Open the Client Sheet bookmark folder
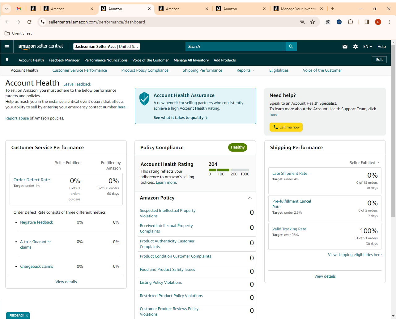The width and height of the screenshot is (396, 319). (18, 33)
